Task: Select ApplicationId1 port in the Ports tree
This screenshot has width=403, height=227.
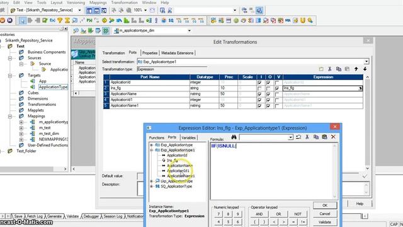Action: click(178, 171)
